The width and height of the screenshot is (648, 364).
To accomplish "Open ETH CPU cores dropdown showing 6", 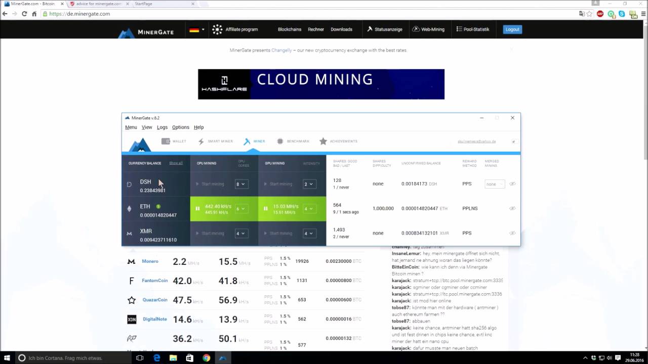I will coord(241,209).
